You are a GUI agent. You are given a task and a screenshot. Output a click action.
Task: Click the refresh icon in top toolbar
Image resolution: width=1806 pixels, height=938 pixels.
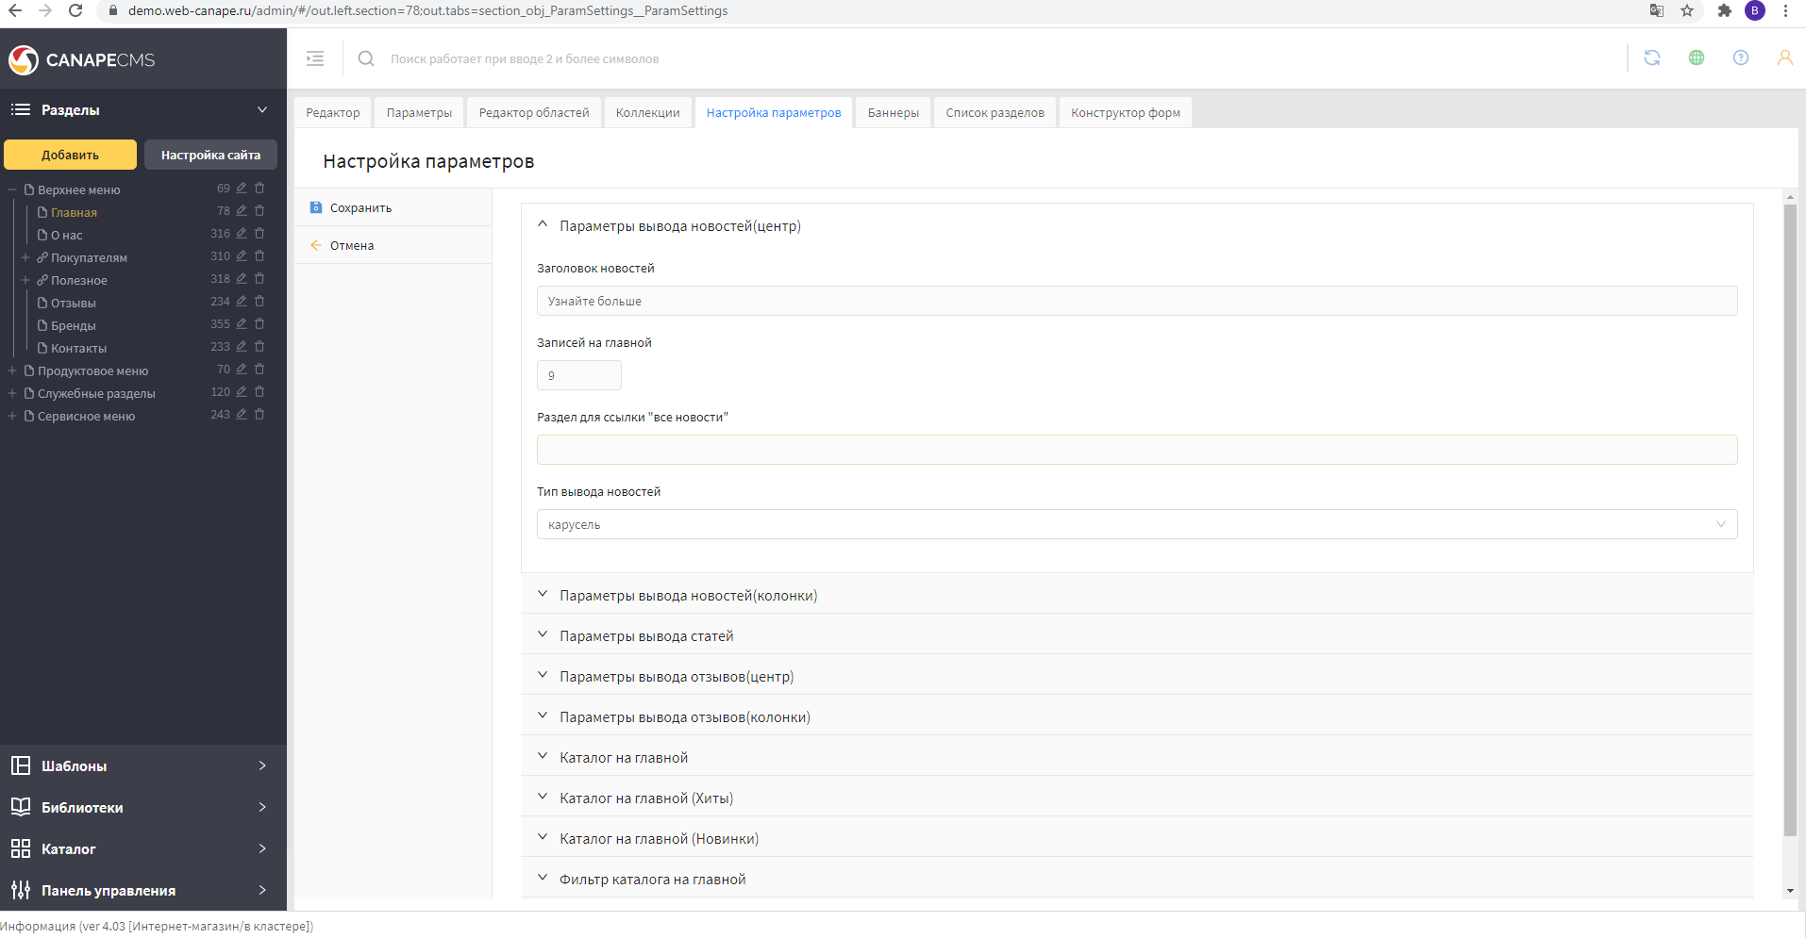pyautogui.click(x=1651, y=58)
